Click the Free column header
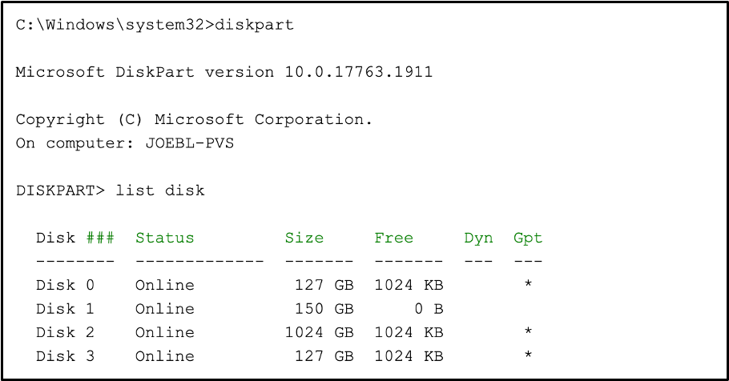 point(394,238)
